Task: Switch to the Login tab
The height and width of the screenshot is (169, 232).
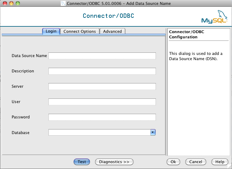Action: tap(51, 31)
